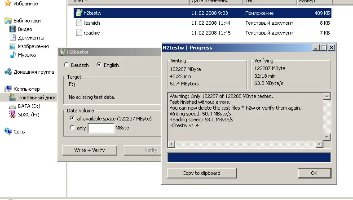Select Deutsch language radio button
The image size is (353, 200).
[x=66, y=65]
